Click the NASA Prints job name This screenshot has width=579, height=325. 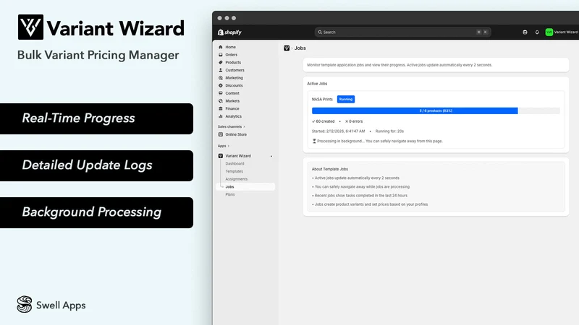point(322,99)
